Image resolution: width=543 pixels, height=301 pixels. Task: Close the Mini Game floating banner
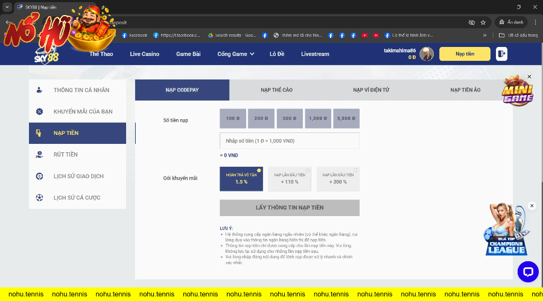click(529, 77)
